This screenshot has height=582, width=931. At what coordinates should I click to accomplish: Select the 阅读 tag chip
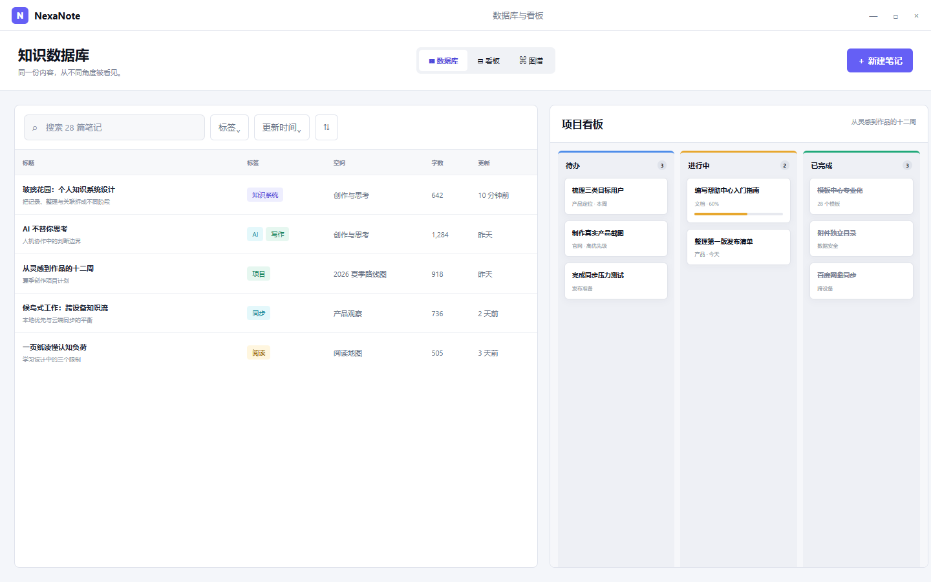tap(259, 352)
